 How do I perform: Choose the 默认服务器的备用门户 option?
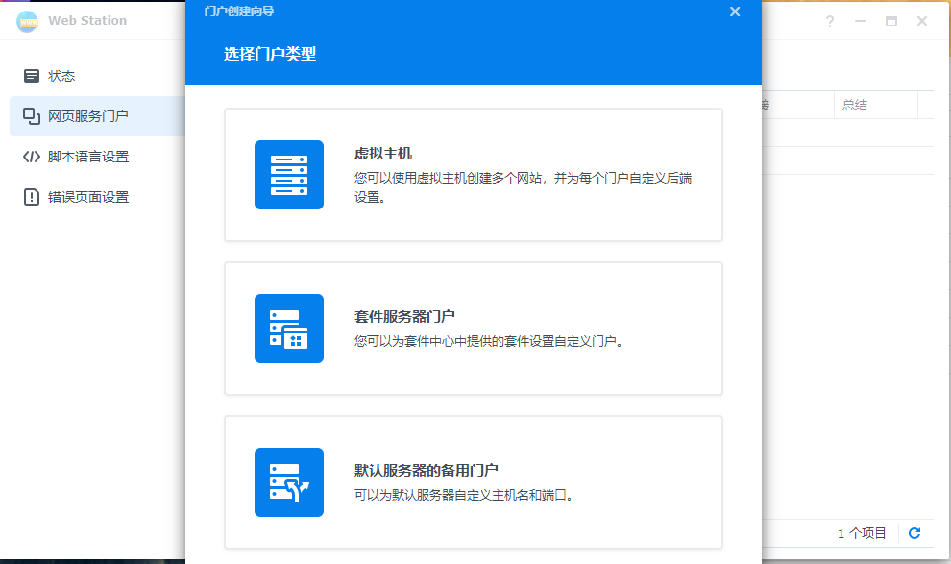click(x=473, y=482)
